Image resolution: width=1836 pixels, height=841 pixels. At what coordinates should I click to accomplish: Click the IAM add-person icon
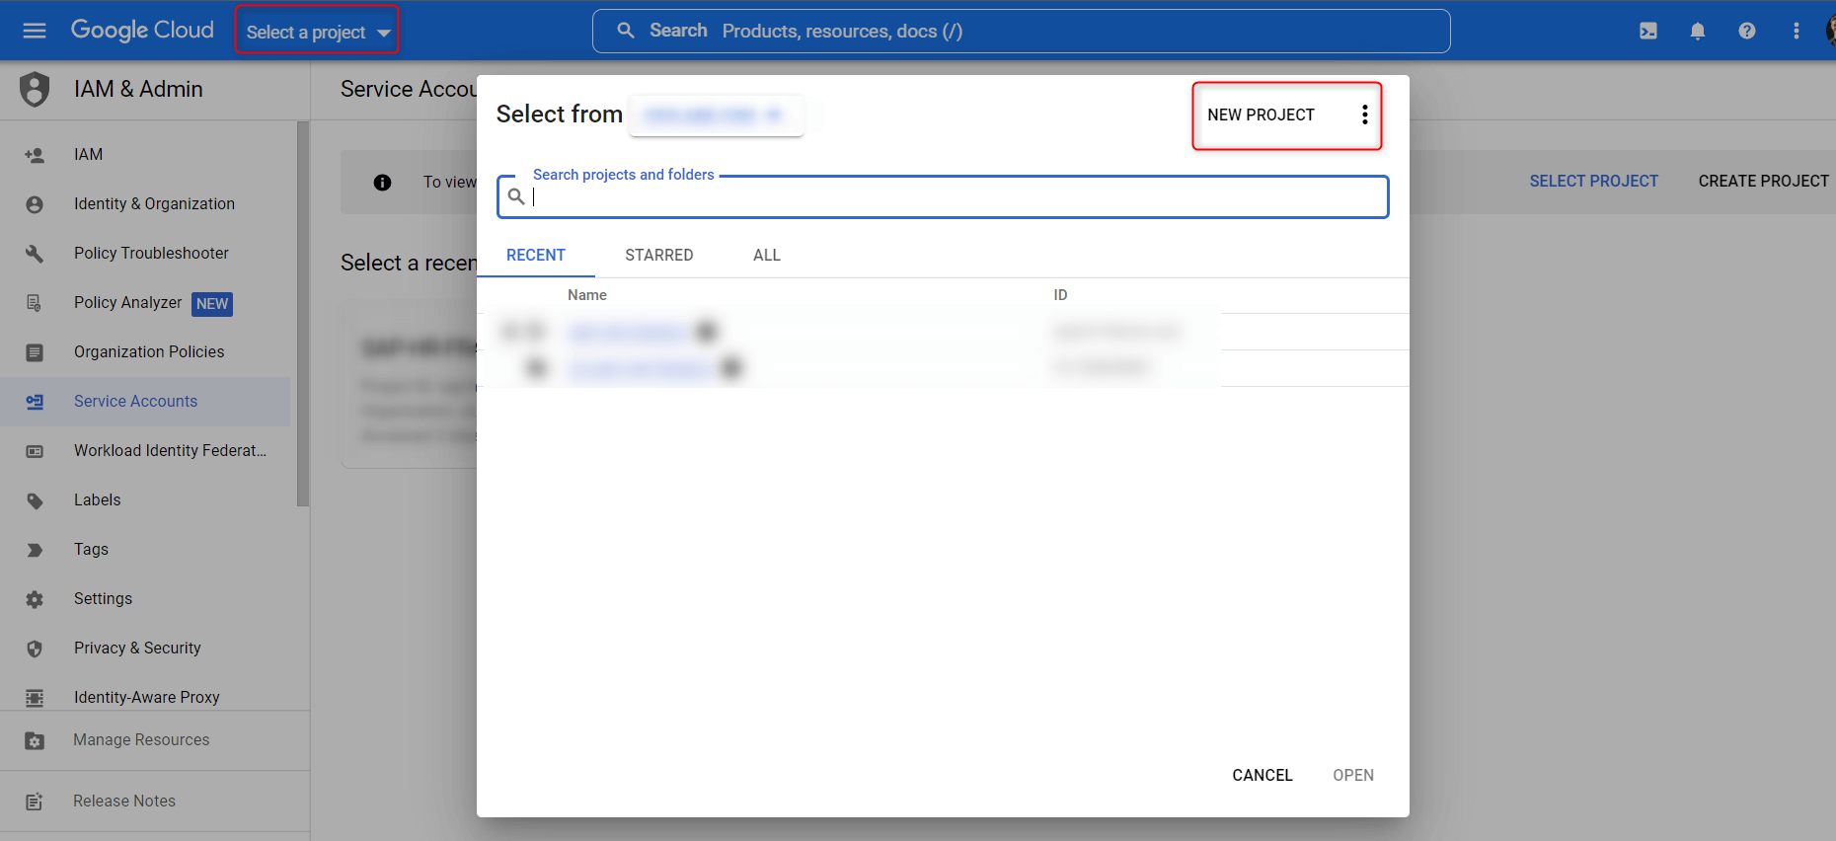coord(35,155)
